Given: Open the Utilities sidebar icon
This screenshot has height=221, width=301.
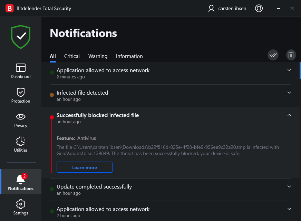Looking at the screenshot, I should point(21,141).
